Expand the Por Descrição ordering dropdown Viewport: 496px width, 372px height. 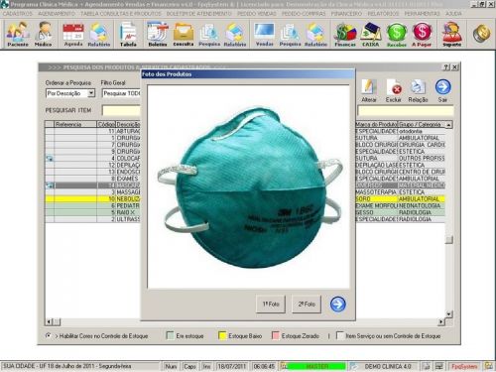(91, 93)
